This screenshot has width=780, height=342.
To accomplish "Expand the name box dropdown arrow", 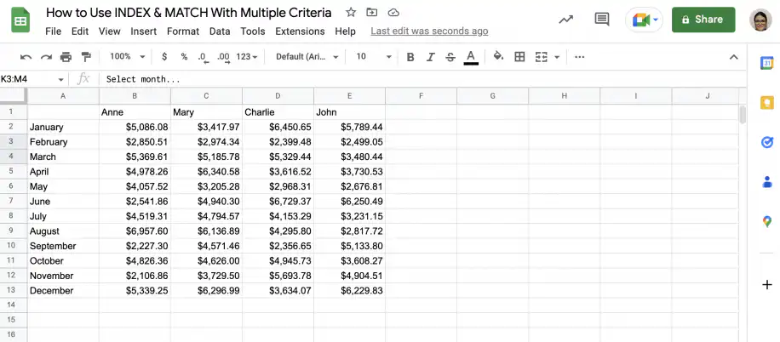I will pos(60,79).
